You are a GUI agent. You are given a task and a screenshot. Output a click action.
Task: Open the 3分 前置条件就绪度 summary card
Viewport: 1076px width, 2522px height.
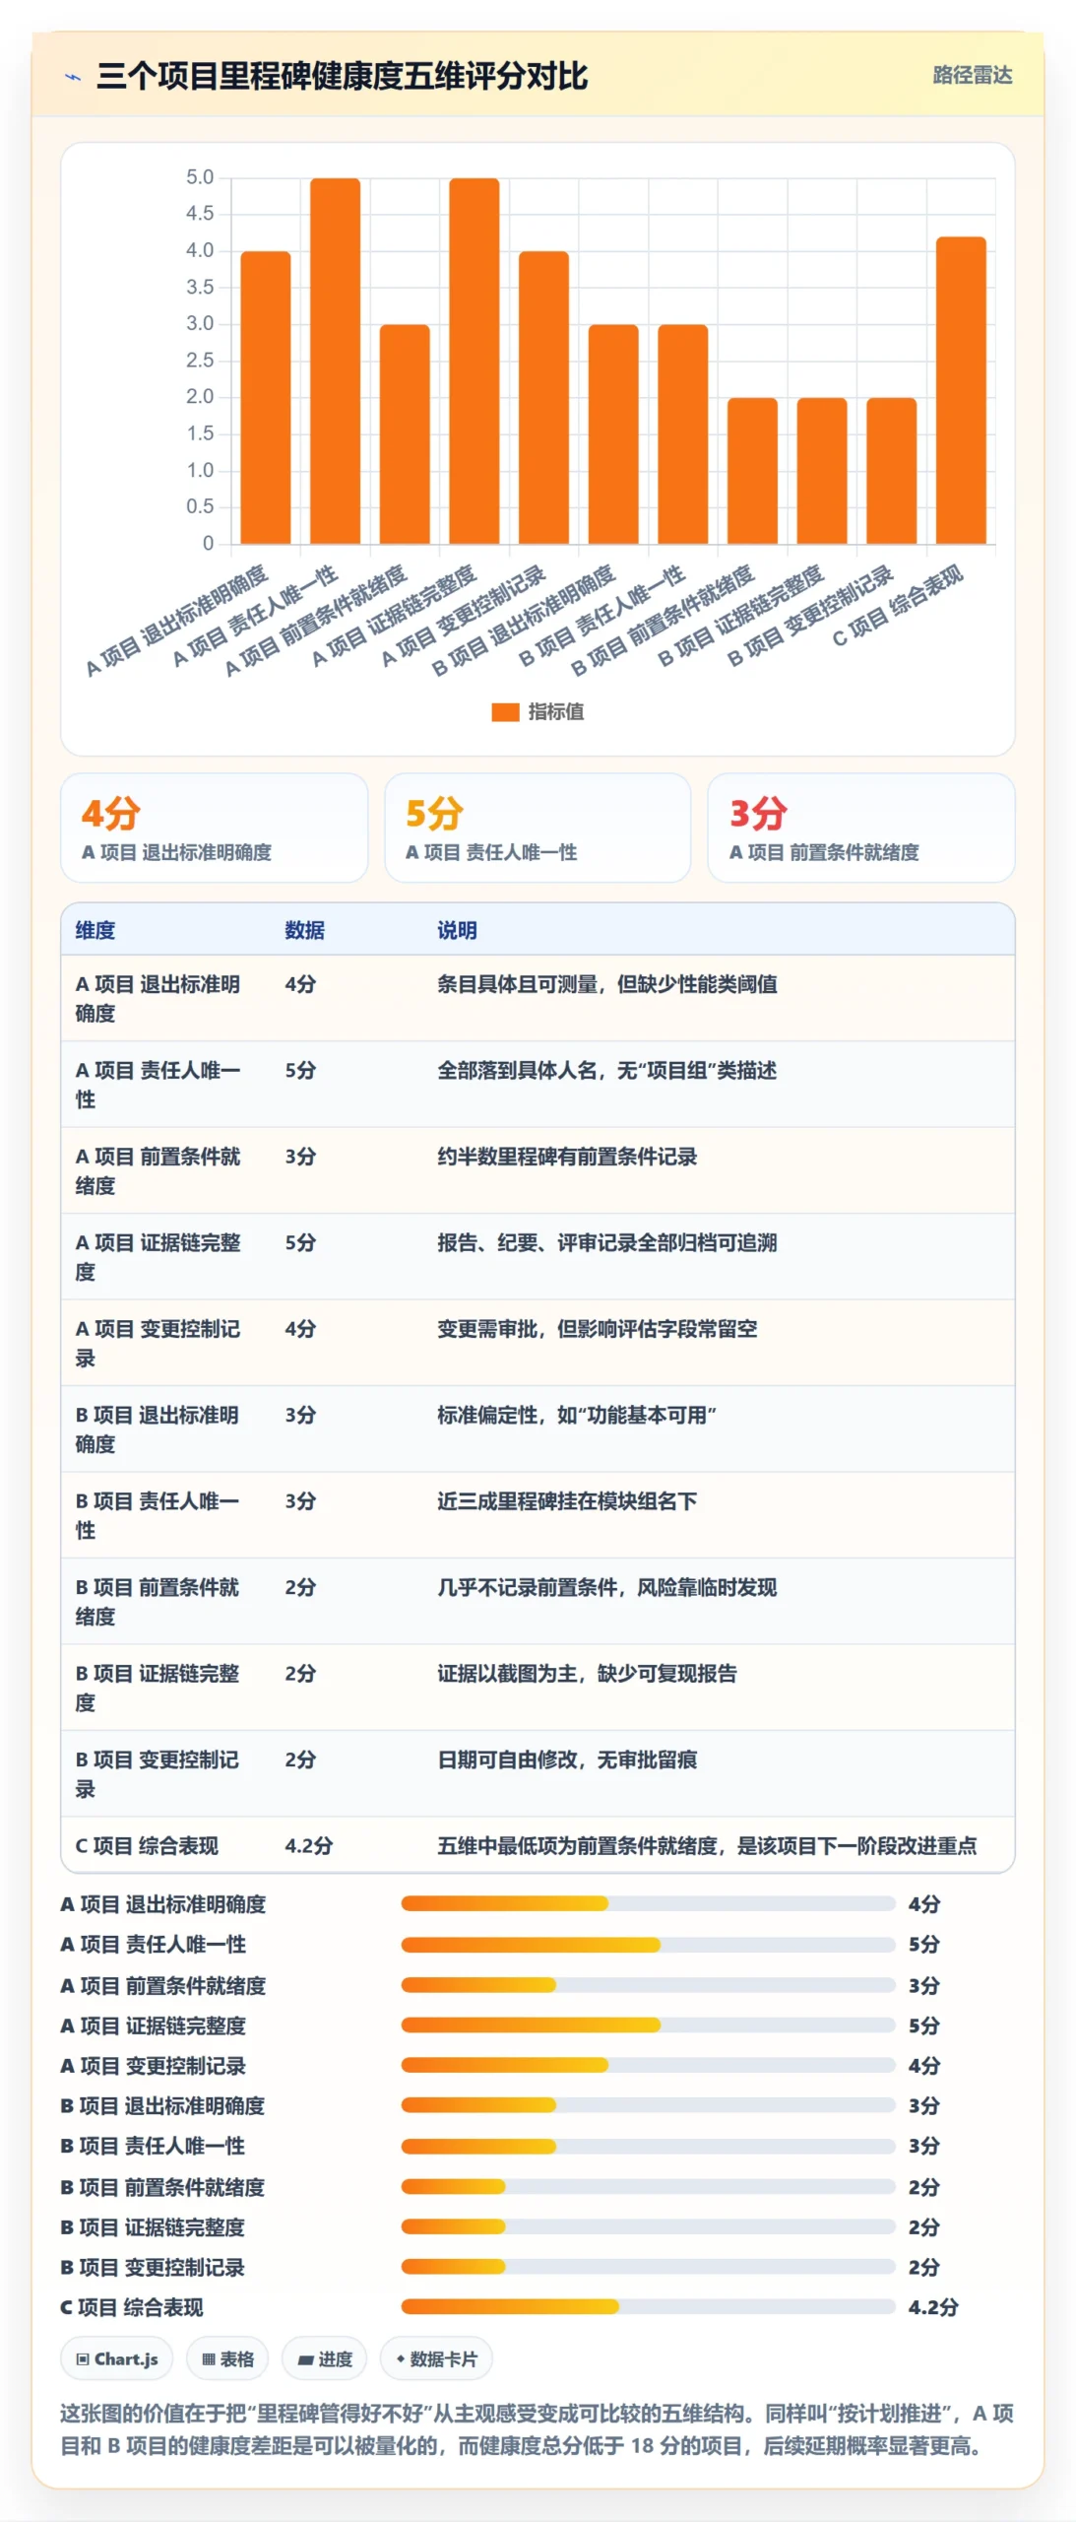pyautogui.click(x=861, y=828)
